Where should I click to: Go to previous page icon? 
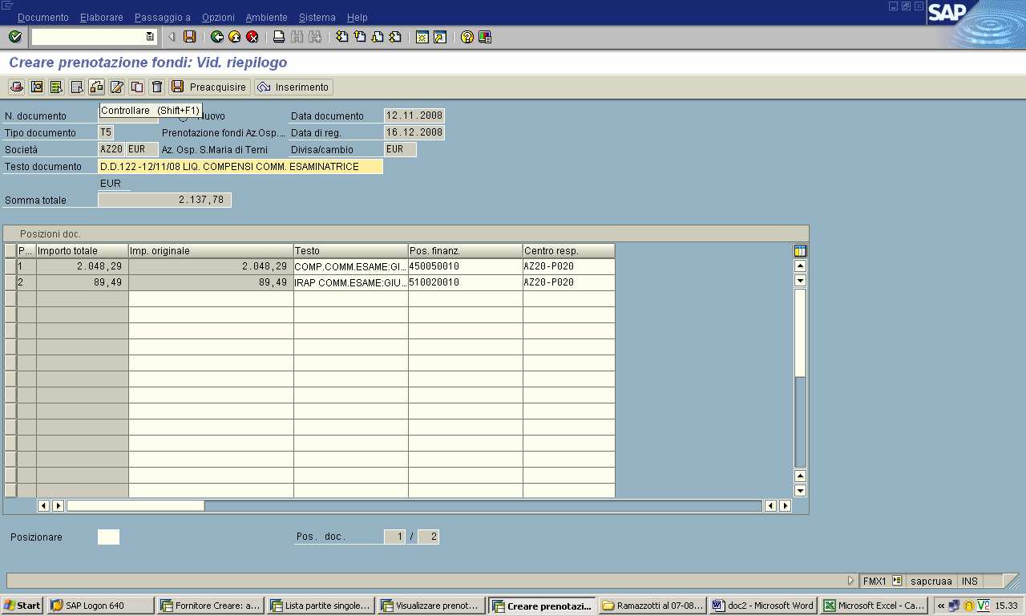tap(360, 37)
